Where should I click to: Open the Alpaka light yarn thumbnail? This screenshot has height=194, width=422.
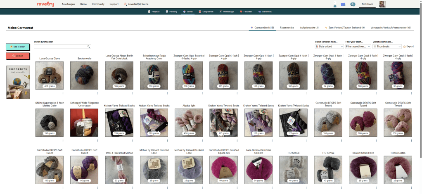189,123
